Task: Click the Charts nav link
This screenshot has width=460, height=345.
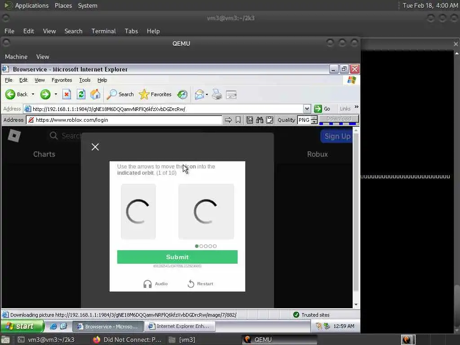Action: coord(44,154)
